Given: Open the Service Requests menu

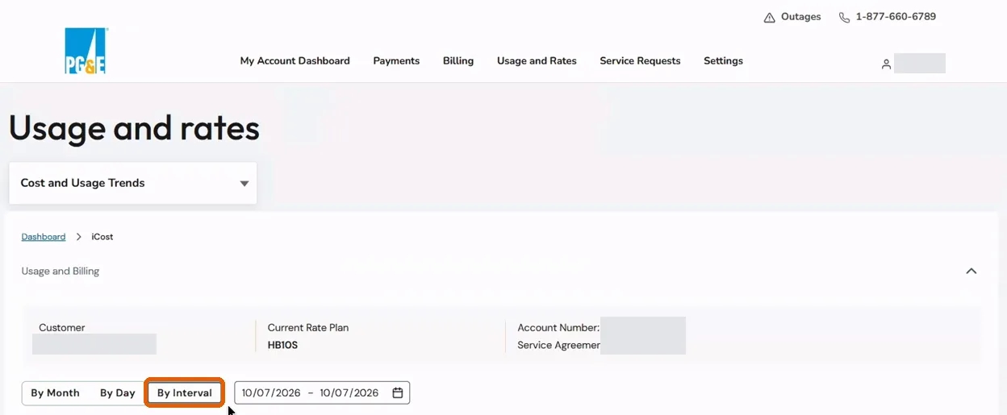Looking at the screenshot, I should [x=640, y=61].
